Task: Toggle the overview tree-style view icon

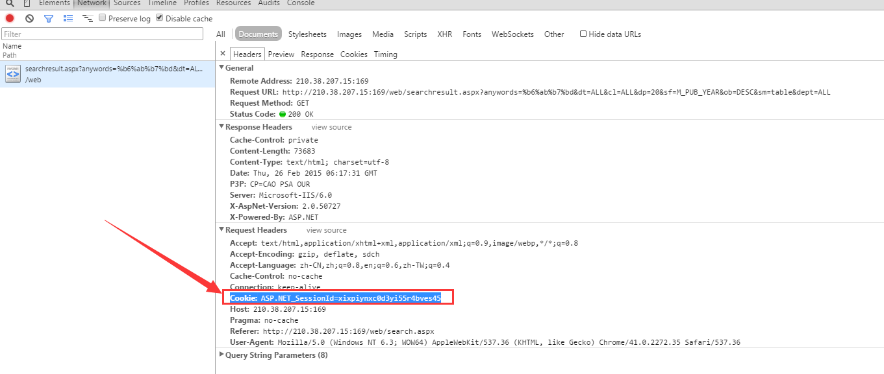Action: pos(88,18)
